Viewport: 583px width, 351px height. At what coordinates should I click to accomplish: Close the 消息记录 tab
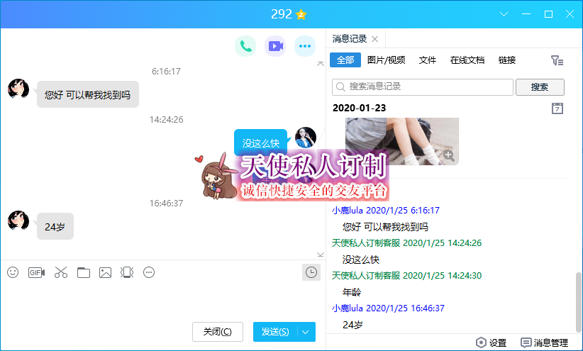click(375, 39)
